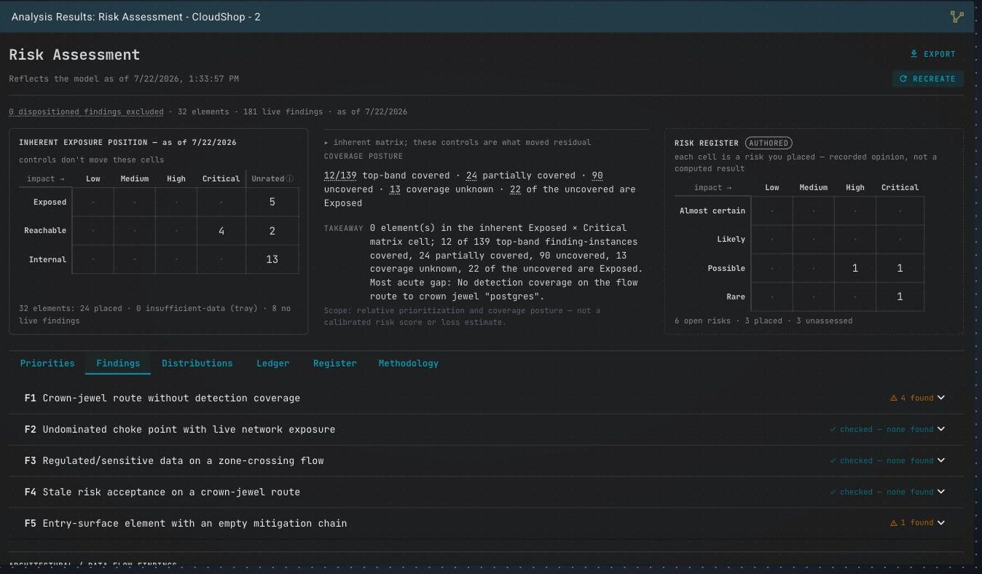Open the Priorities tab
This screenshot has height=574, width=982.
click(x=47, y=363)
